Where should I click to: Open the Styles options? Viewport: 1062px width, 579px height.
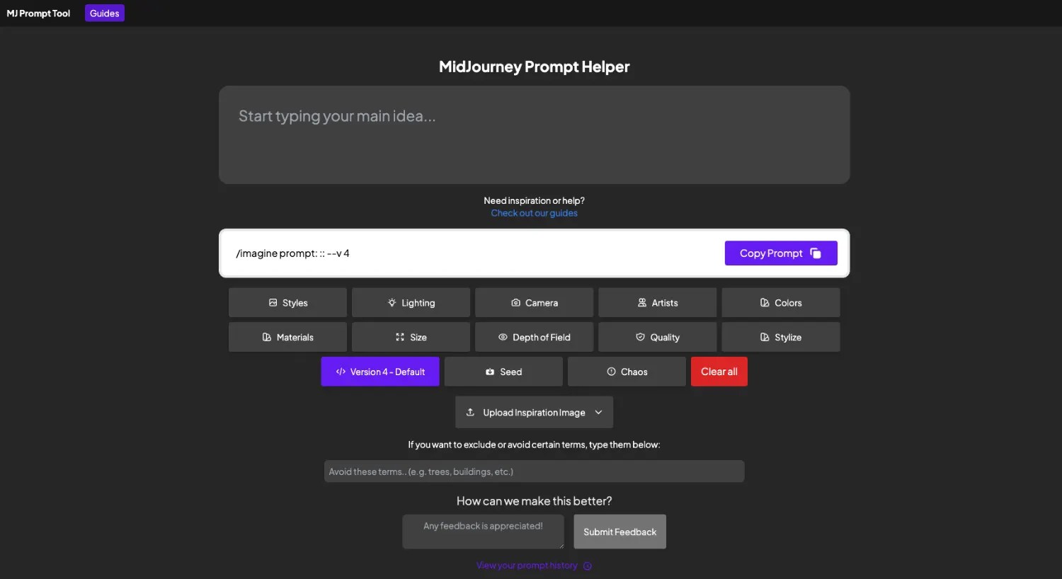point(287,303)
